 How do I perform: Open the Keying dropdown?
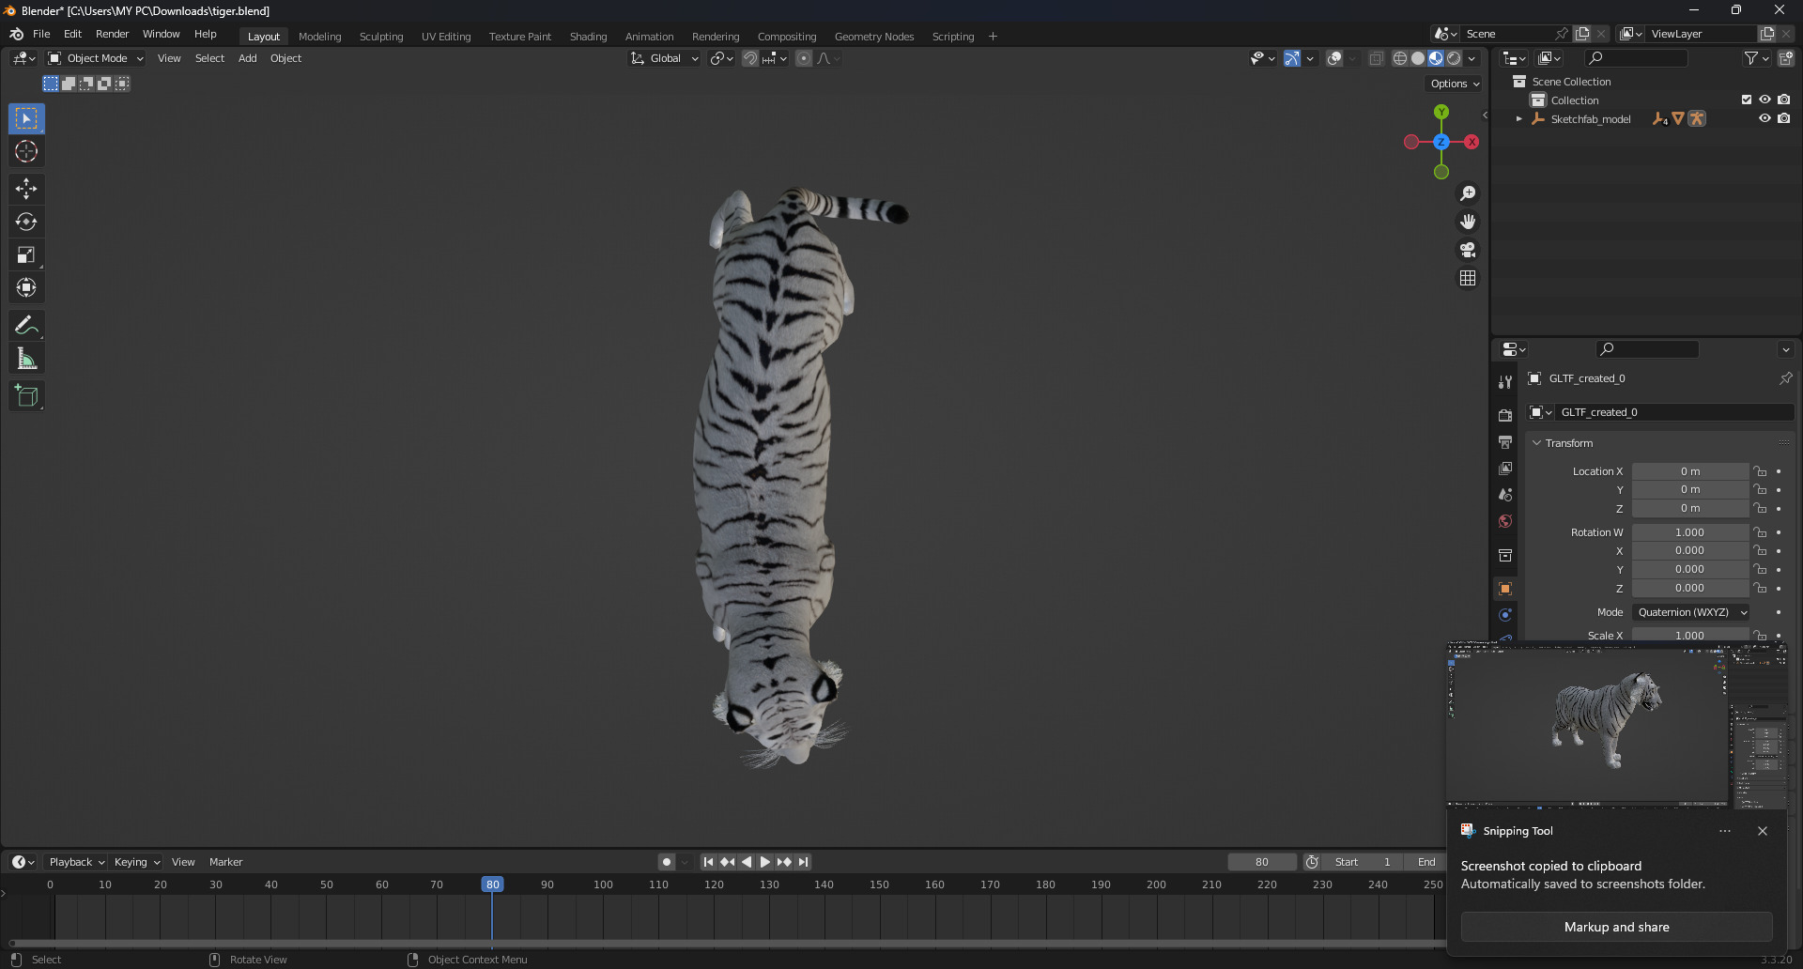(137, 862)
